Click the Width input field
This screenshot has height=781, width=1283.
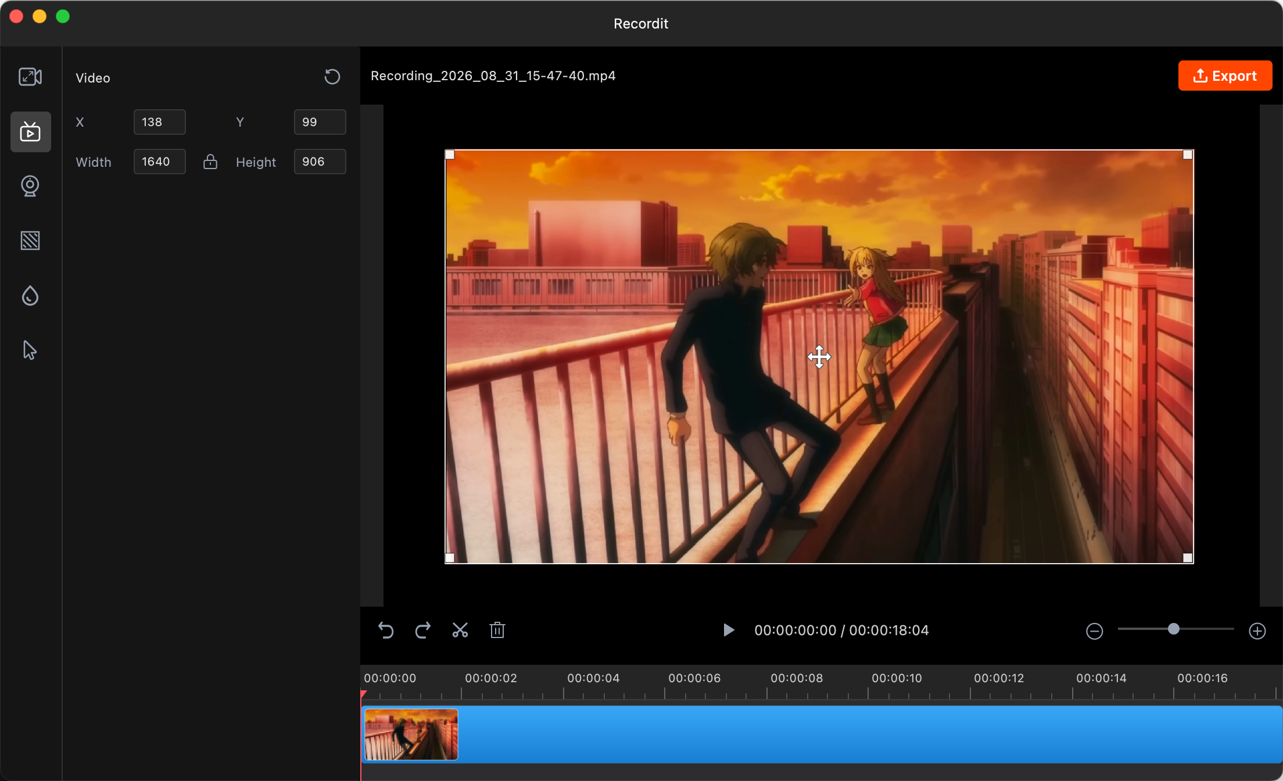(160, 162)
